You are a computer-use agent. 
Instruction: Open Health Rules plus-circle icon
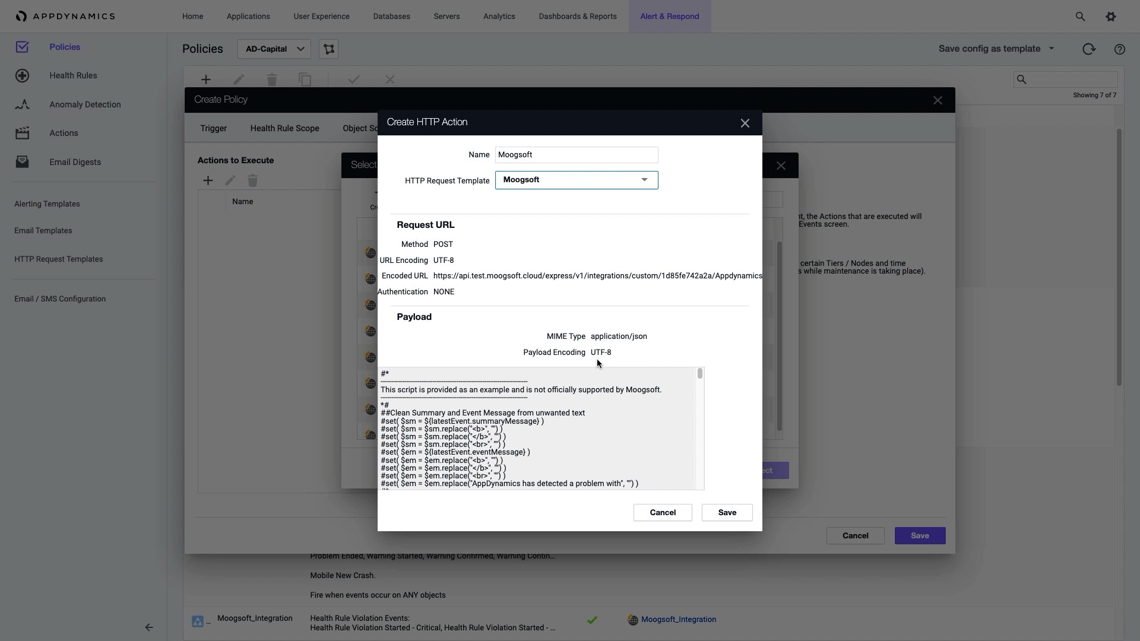(22, 75)
